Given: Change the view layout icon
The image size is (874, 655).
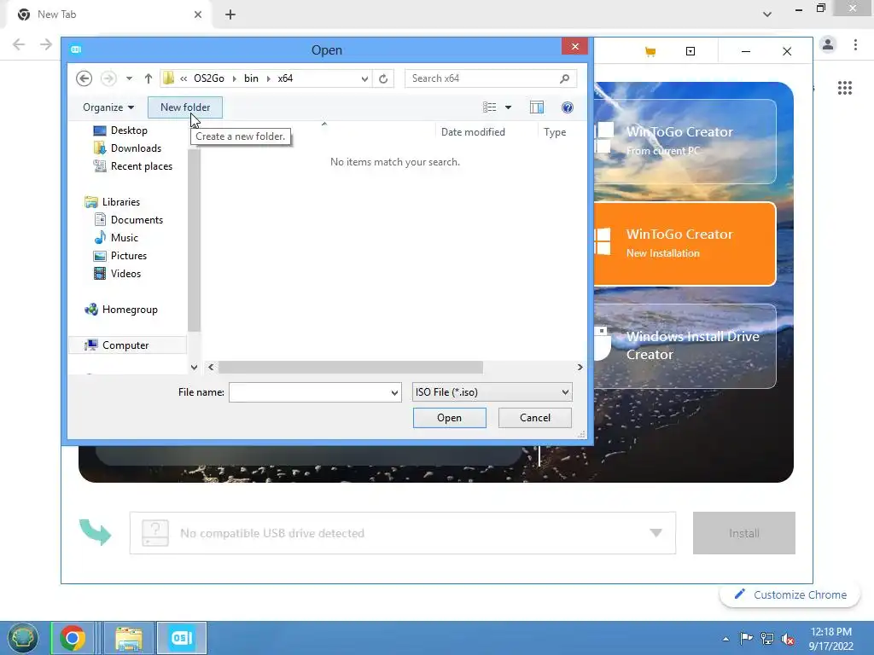Looking at the screenshot, I should point(489,107).
